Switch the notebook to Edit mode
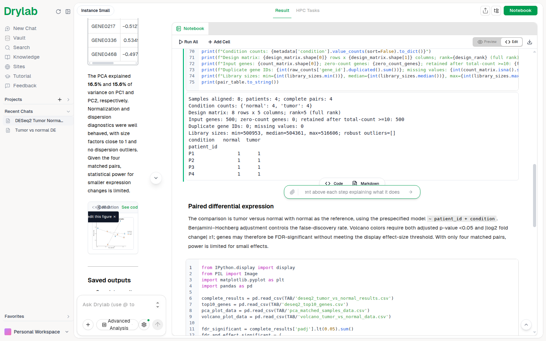Screen dimensions: 546x341 coord(512,42)
